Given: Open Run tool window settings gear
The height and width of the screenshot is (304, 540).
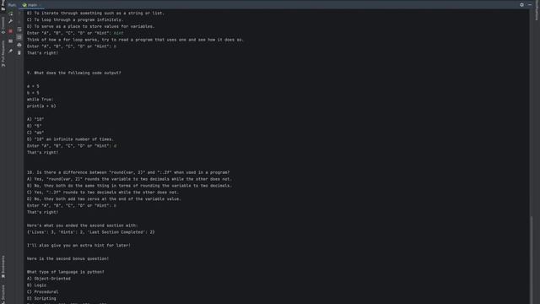Looking at the screenshot, I should point(521,5).
